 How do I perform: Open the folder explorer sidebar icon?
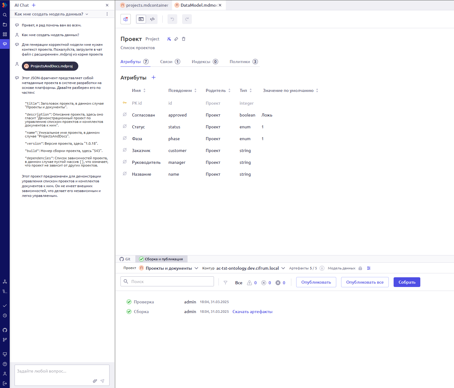pyautogui.click(x=5, y=25)
